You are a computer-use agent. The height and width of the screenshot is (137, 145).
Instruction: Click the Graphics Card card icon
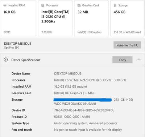[79, 5]
